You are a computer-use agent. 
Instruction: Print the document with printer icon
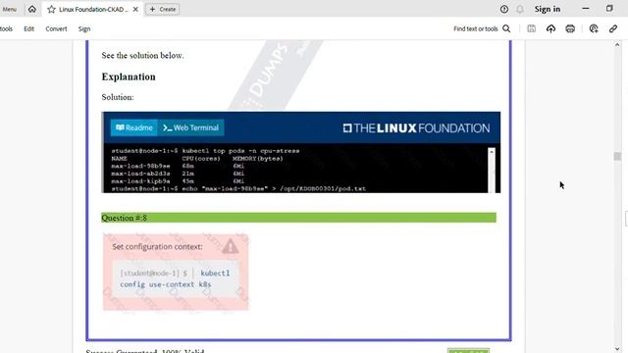[x=570, y=28]
